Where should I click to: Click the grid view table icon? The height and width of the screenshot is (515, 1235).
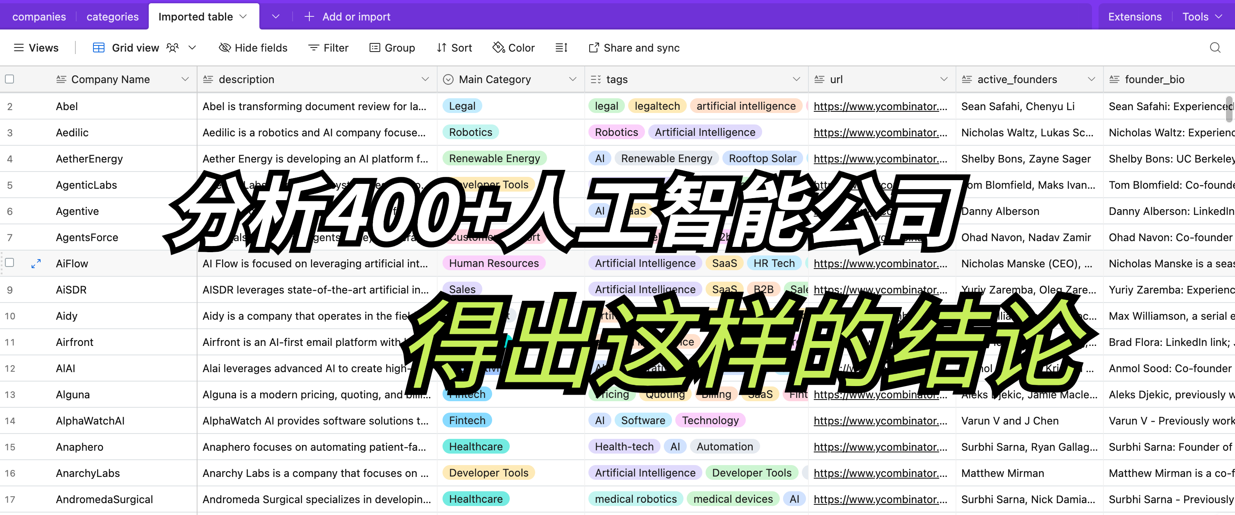pyautogui.click(x=99, y=47)
